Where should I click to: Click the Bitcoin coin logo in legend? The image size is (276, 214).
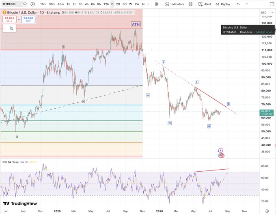click(x=4, y=13)
